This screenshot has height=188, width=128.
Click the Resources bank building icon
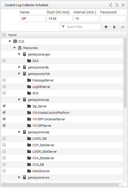pyautogui.click(x=20, y=48)
